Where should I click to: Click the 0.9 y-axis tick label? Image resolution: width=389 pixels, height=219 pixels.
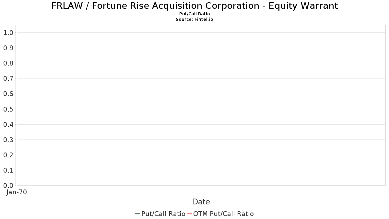tap(8, 48)
